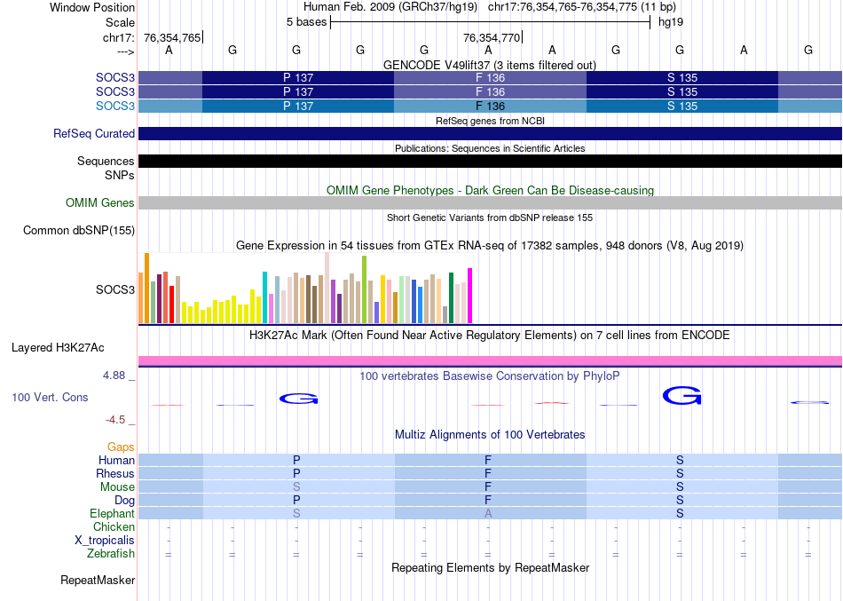Click the SOCS3 label beside GTEx bar chart
The height and width of the screenshot is (601, 843).
pos(115,289)
